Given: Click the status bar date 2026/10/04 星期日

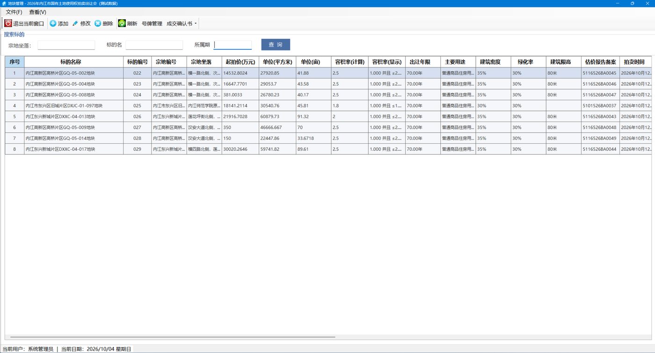Looking at the screenshot, I should [109, 349].
